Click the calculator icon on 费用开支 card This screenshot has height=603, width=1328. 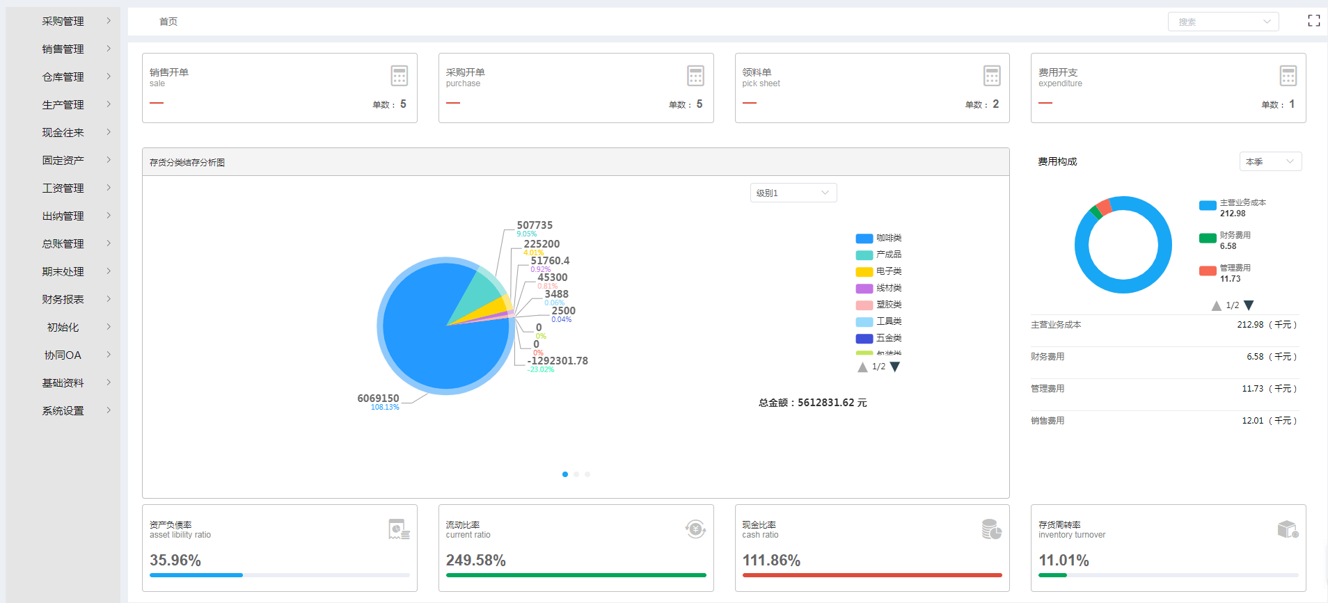click(x=1288, y=76)
